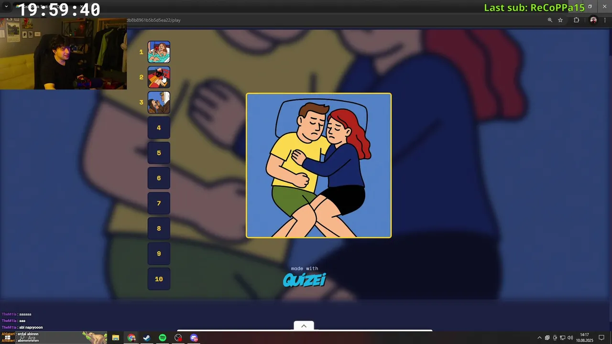
Task: Click the network tray icon
Action: (562, 338)
